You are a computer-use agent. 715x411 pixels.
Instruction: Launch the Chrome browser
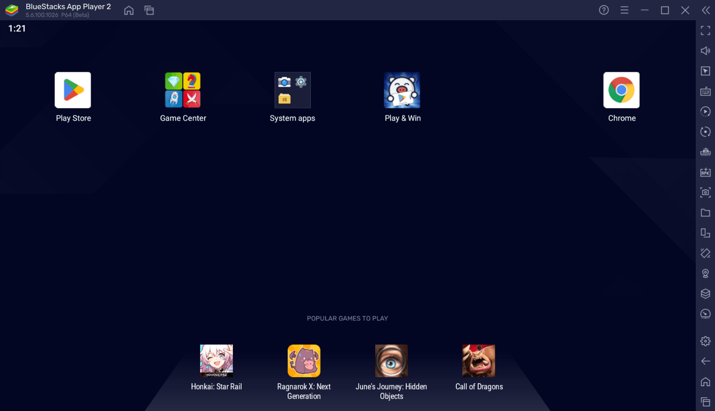621,90
